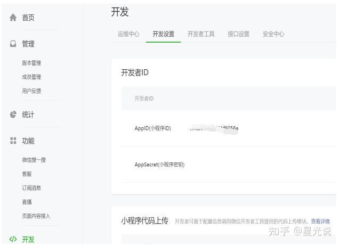Screen dimensions: 340x245
Task: Switch to the 安全中心 tab
Action: [x=273, y=34]
